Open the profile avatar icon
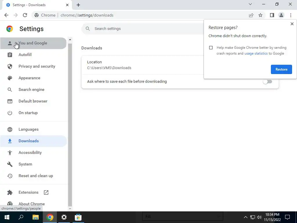 pyautogui.click(x=281, y=15)
